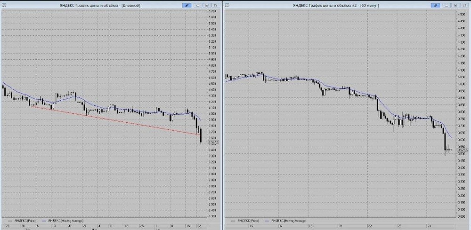Click the pin icon in the Дневной chart title bar

point(187,5)
